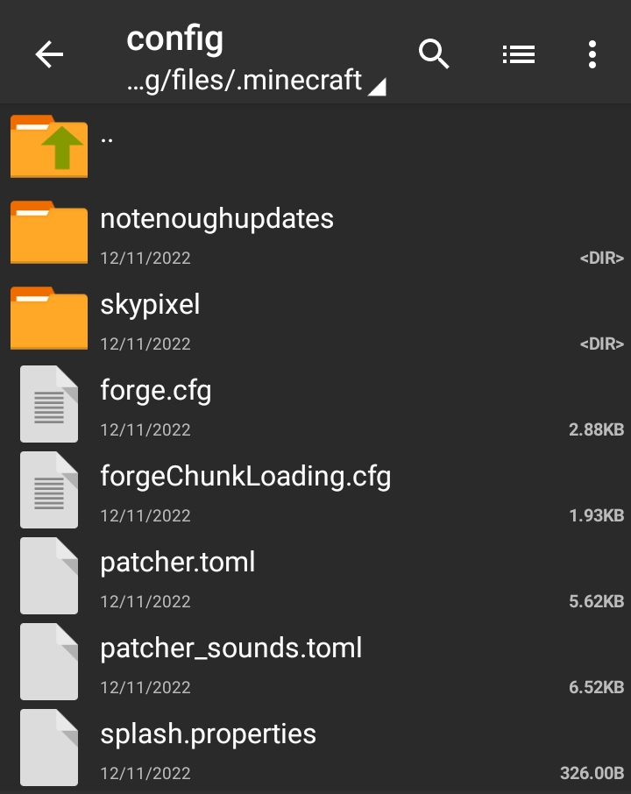Tap the config title in the header
Viewport: 631px width, 794px height.
click(x=175, y=39)
